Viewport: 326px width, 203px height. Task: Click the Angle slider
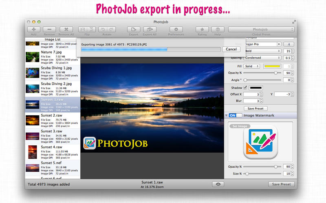[262, 80]
